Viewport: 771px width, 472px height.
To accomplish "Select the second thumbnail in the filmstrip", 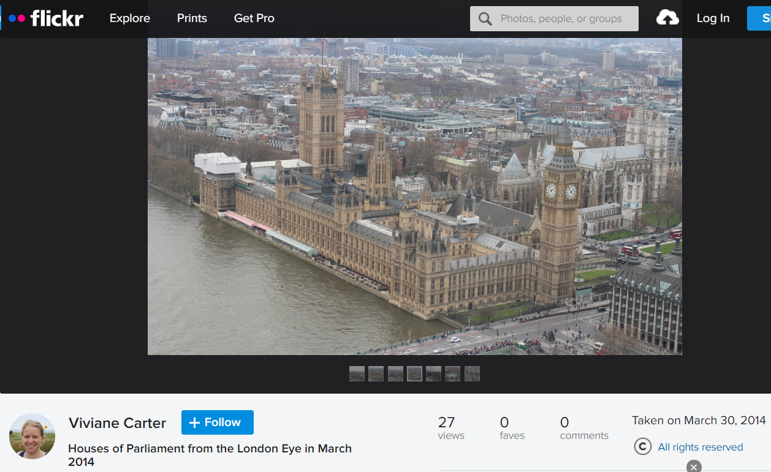I will click(376, 373).
